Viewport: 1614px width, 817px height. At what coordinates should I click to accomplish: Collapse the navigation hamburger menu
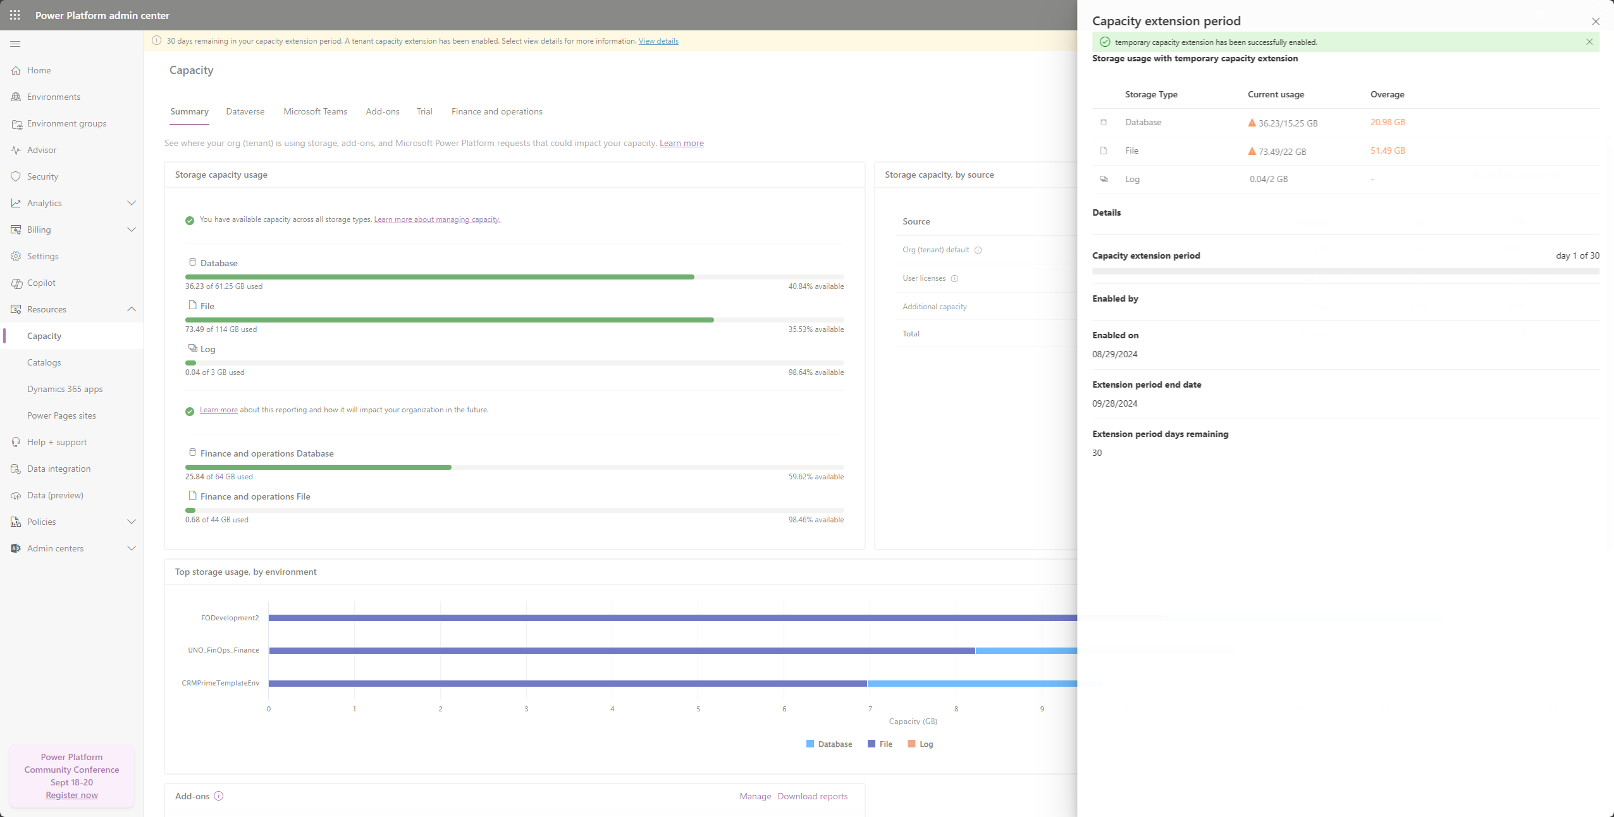click(15, 44)
